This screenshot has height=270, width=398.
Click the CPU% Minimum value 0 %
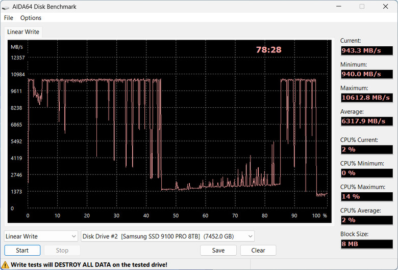click(367, 173)
